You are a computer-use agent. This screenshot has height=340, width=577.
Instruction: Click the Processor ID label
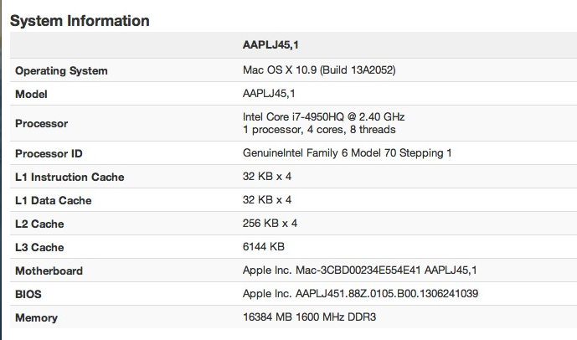(x=49, y=153)
